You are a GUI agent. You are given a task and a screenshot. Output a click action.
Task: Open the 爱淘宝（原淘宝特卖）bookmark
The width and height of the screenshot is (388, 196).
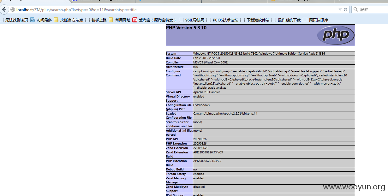154,20
